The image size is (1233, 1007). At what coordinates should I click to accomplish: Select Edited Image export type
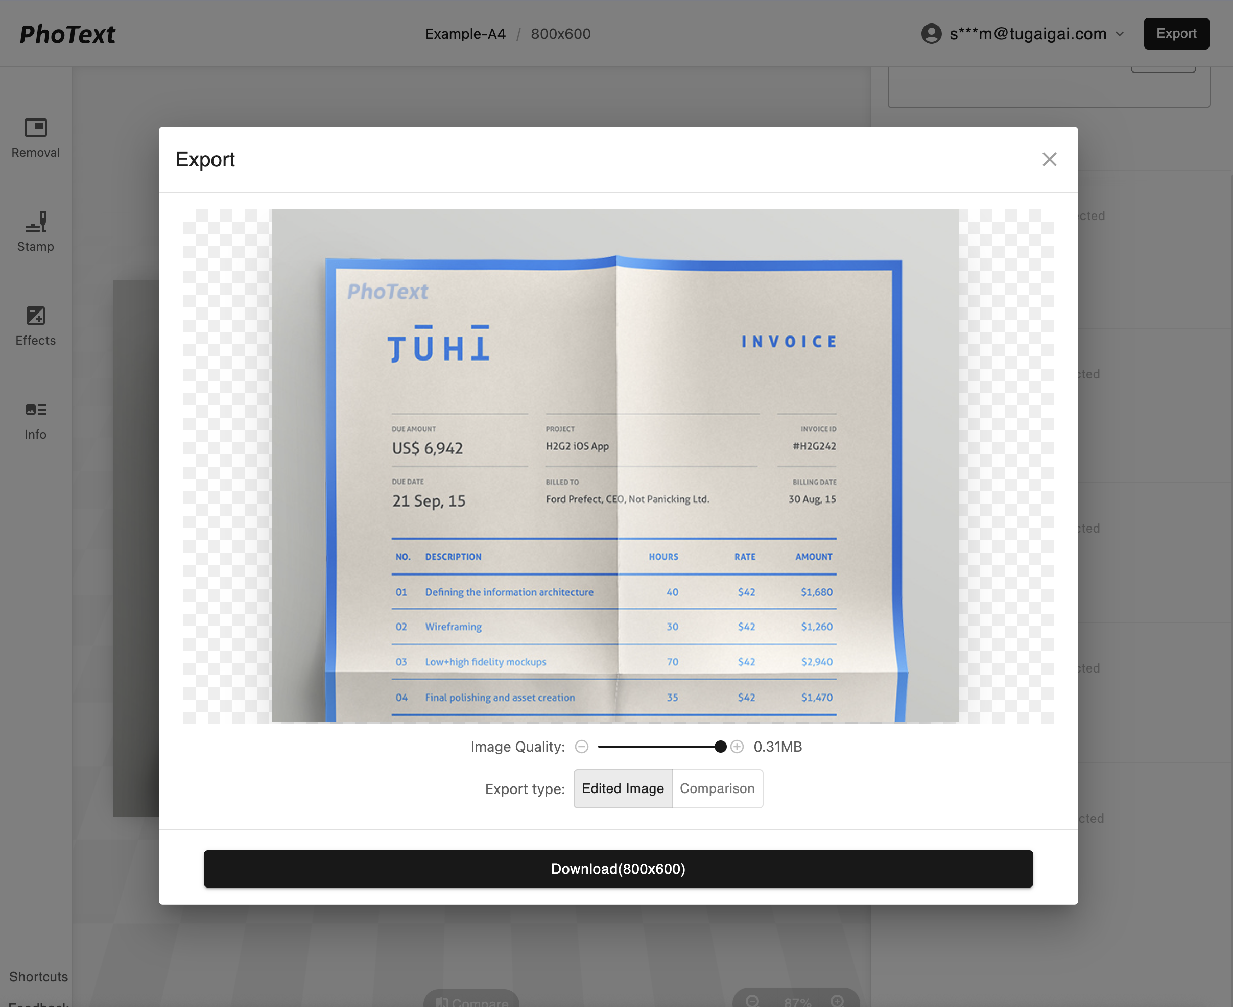coord(623,788)
